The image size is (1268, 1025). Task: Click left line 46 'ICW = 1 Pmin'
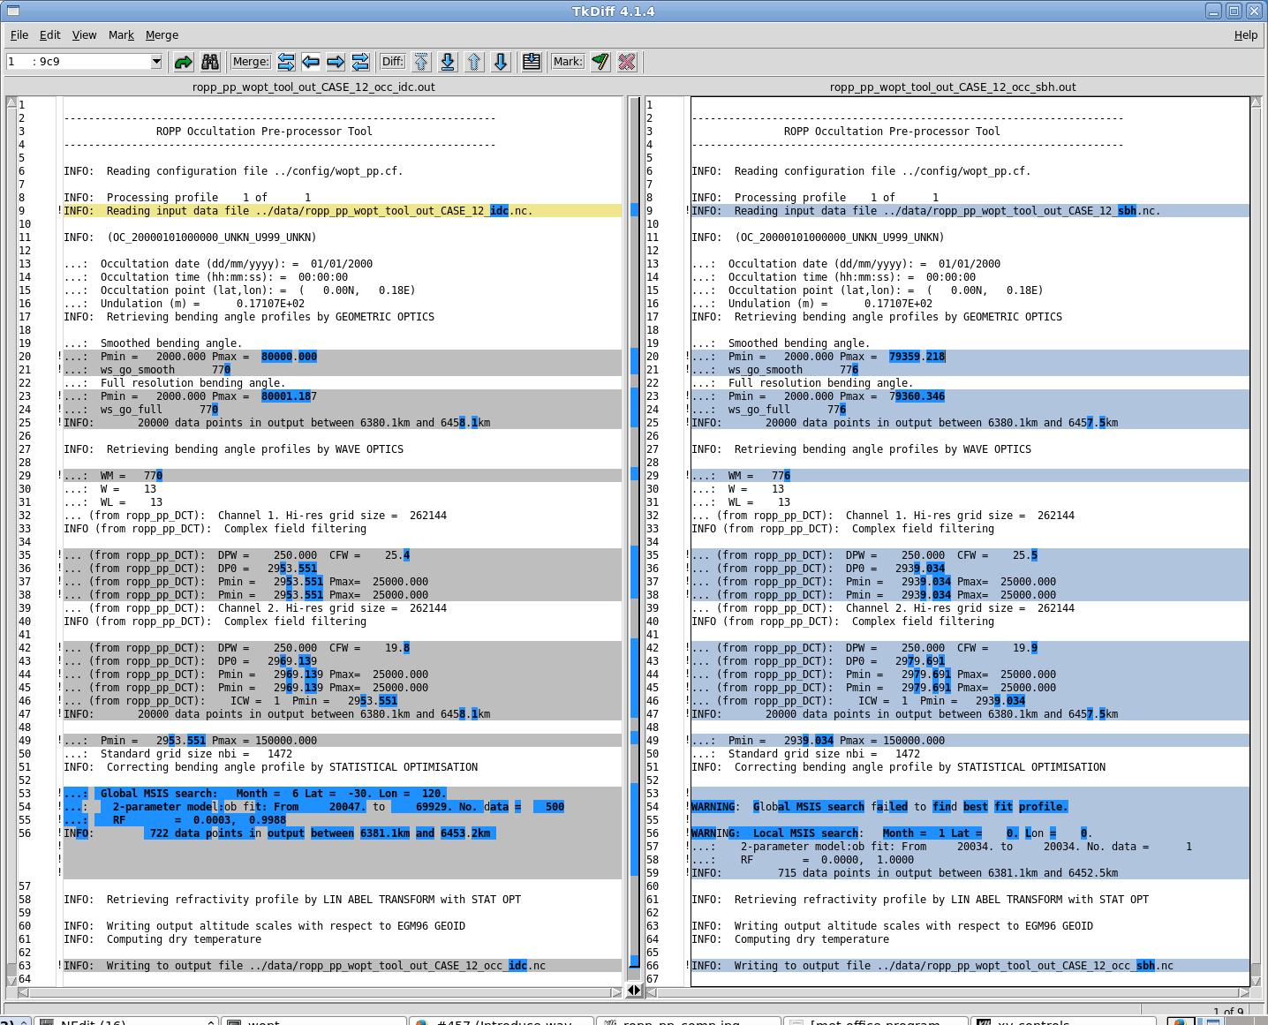pos(343,701)
